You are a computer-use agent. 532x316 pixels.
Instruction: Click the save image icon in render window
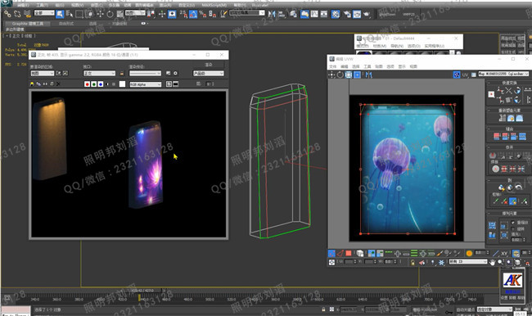point(32,84)
